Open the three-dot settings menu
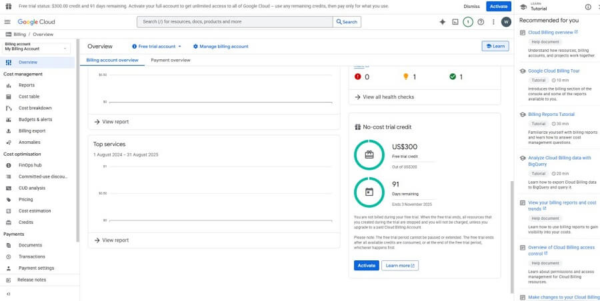 click(493, 22)
